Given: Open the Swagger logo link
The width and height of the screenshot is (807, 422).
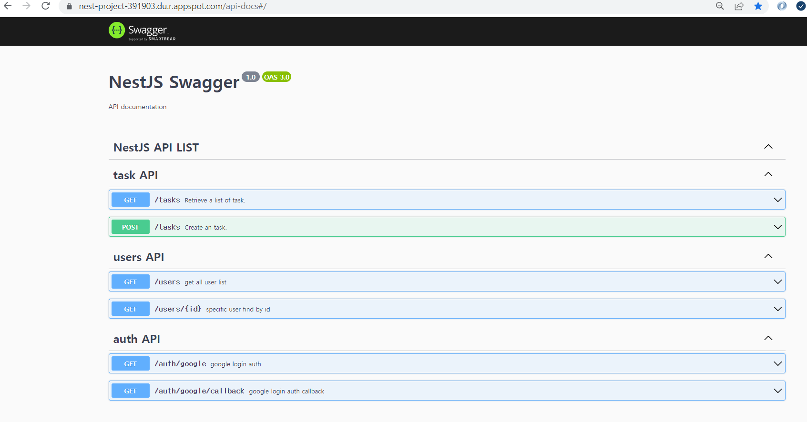Looking at the screenshot, I should [x=142, y=31].
